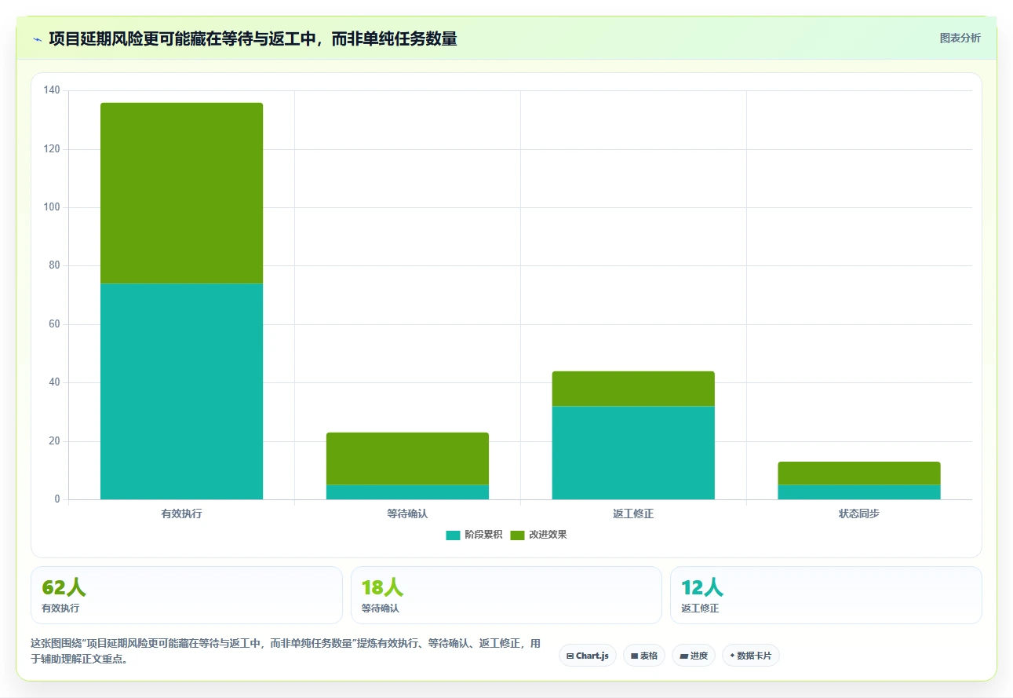This screenshot has height=698, width=1013.
Task: Click the teal 阶段累积 segment of 有效执行 bar
Action: [x=181, y=391]
